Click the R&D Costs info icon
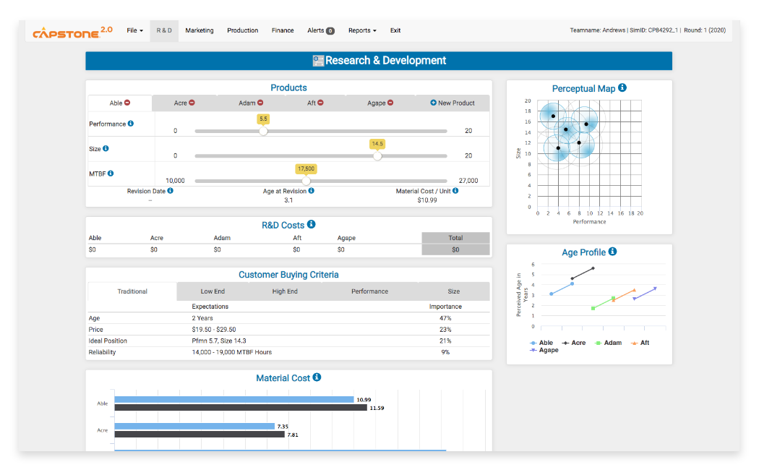 click(x=311, y=224)
